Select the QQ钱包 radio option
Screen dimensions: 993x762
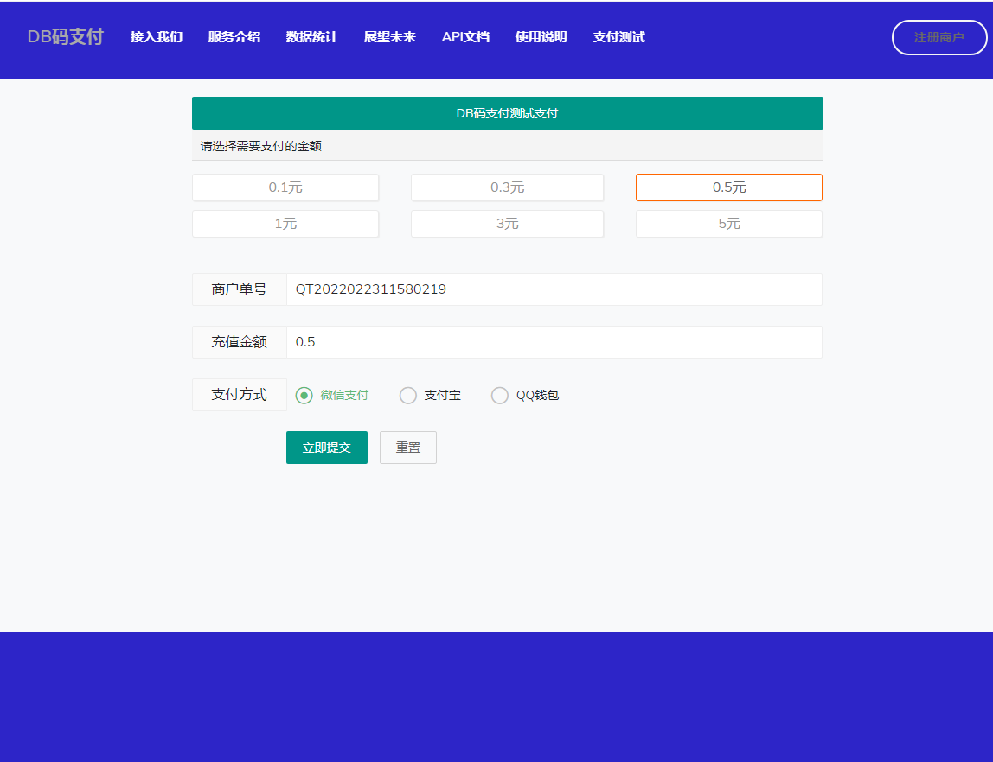coord(500,396)
